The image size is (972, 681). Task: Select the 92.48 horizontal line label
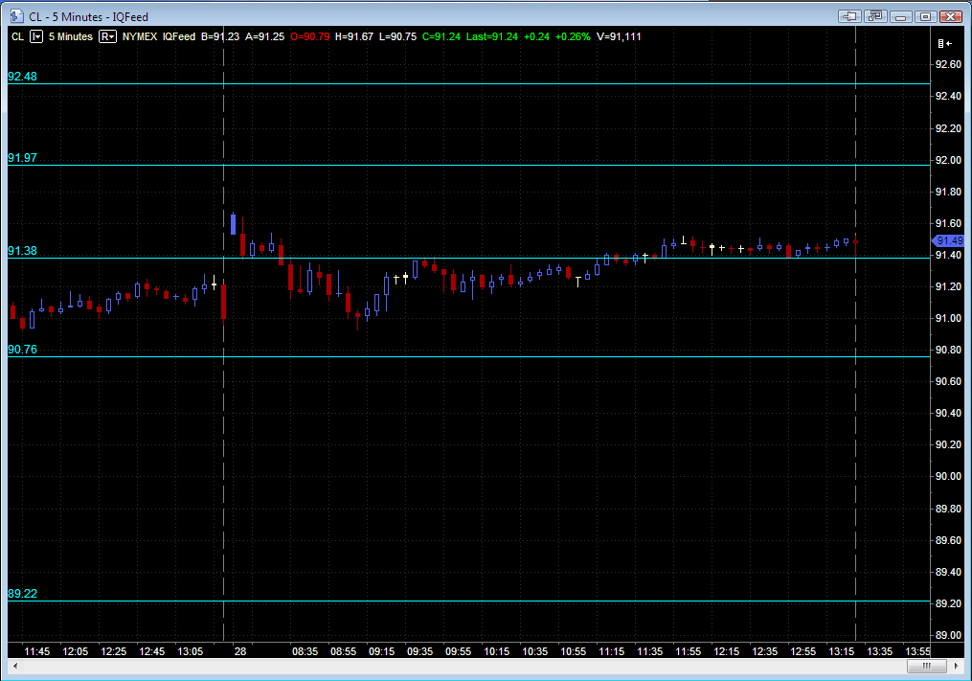pyautogui.click(x=22, y=77)
